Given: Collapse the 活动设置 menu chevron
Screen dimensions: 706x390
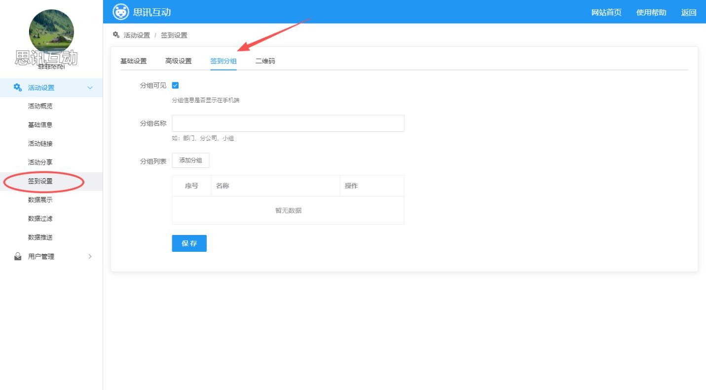Looking at the screenshot, I should (x=90, y=88).
